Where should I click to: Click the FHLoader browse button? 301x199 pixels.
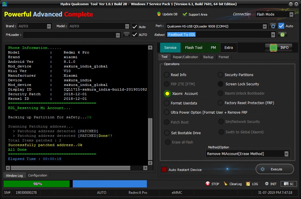[x=127, y=35]
